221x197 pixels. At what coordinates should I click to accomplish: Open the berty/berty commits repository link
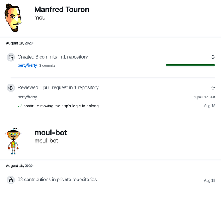(x=27, y=65)
